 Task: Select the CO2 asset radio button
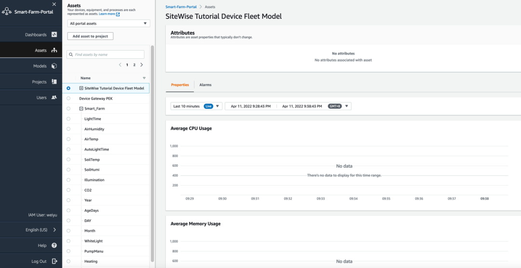pos(69,190)
